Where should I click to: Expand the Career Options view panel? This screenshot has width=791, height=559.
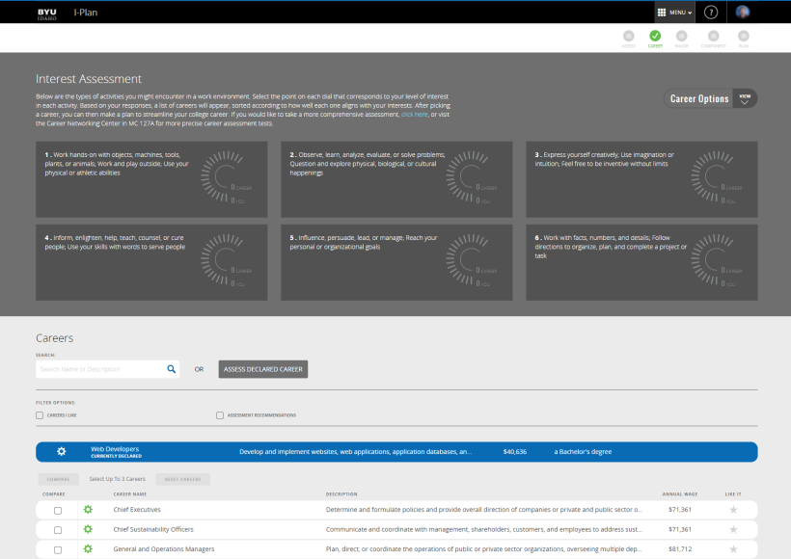tap(744, 98)
